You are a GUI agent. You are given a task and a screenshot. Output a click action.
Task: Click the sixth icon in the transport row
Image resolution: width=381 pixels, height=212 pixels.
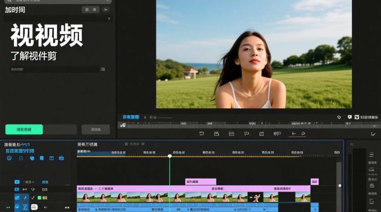pos(277,134)
